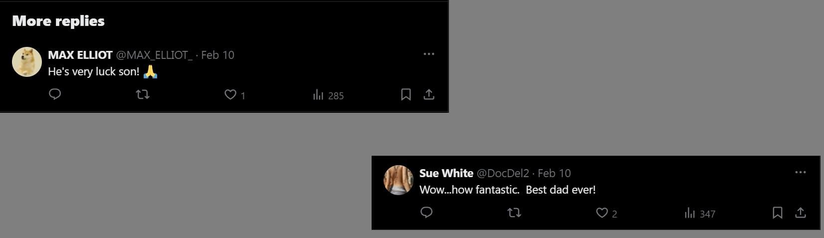Viewport: 824px width, 238px height.
Task: Open the @DocDel2 handle link
Action: pos(503,173)
